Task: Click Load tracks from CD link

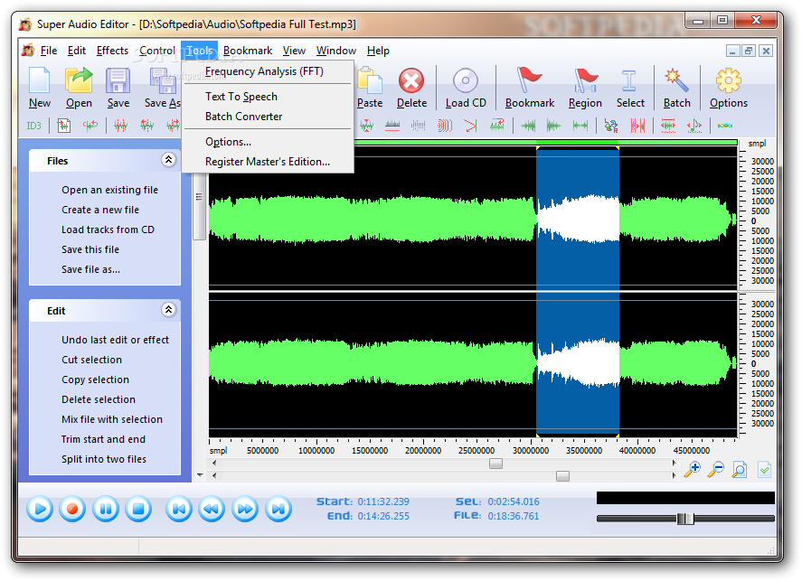Action: [x=108, y=230]
